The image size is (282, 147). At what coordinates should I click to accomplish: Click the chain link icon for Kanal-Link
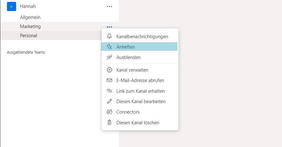coord(109,91)
